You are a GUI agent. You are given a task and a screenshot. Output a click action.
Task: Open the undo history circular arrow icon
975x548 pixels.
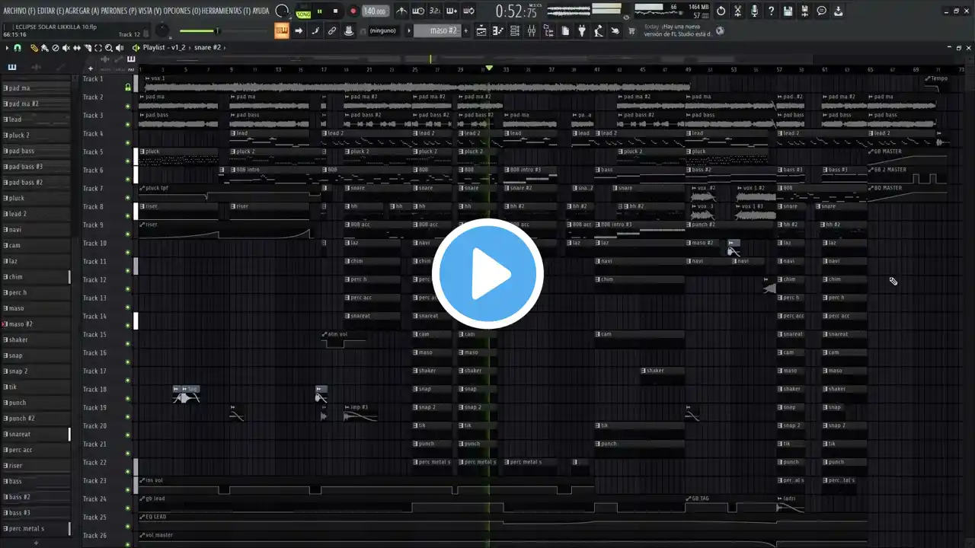(x=721, y=11)
